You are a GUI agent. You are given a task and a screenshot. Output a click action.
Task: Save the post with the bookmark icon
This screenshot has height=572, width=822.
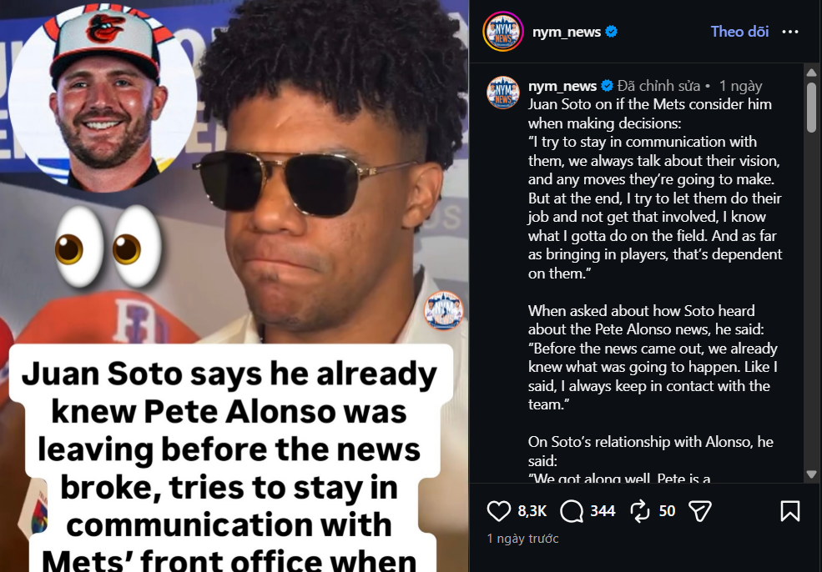[790, 510]
